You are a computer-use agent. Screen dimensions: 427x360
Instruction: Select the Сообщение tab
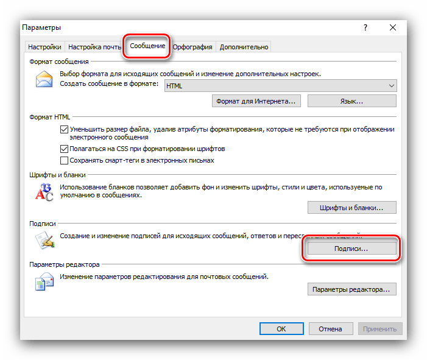click(x=147, y=46)
